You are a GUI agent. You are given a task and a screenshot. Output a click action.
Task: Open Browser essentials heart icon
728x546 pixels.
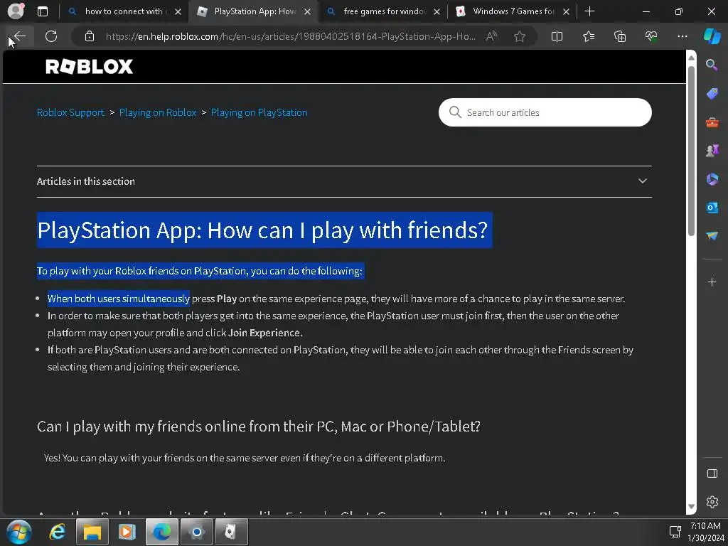651,36
